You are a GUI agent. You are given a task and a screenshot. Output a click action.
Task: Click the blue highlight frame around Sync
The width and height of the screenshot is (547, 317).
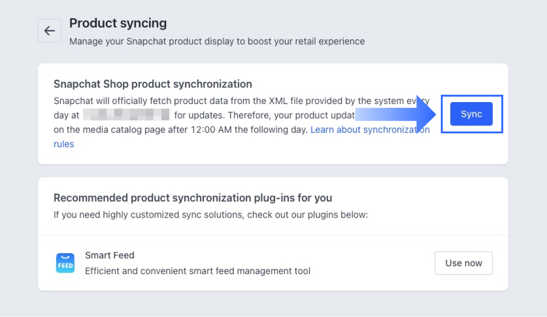coord(471,97)
